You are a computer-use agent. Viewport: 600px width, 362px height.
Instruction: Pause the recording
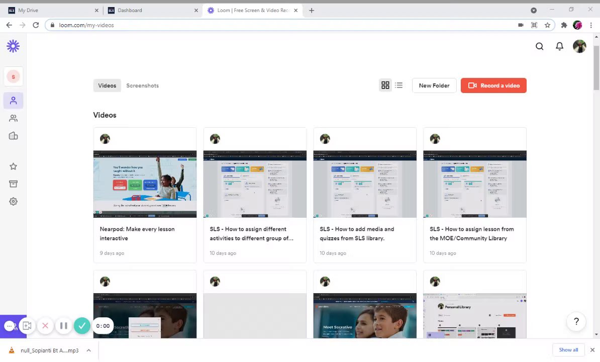click(x=63, y=326)
